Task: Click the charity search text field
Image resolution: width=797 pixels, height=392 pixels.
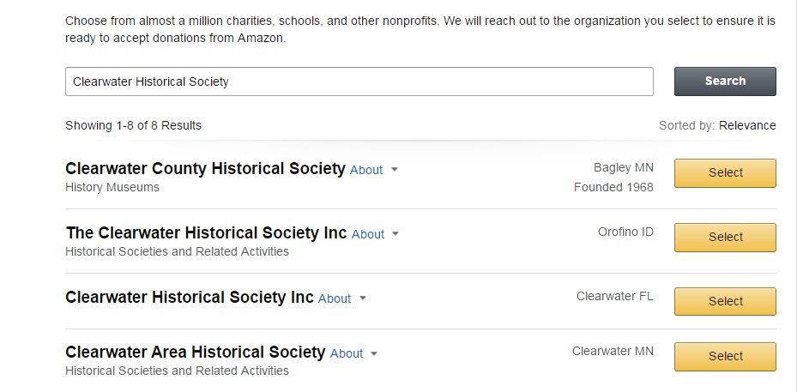Action: (x=359, y=81)
